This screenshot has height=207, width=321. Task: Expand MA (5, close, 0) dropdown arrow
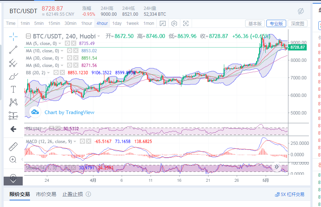click(60, 44)
